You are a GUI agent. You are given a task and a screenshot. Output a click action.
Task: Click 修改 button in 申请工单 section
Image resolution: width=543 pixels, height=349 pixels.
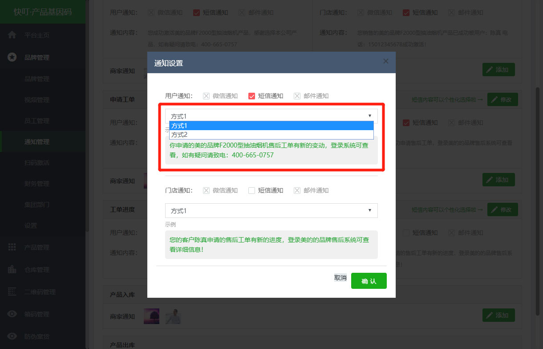502,99
